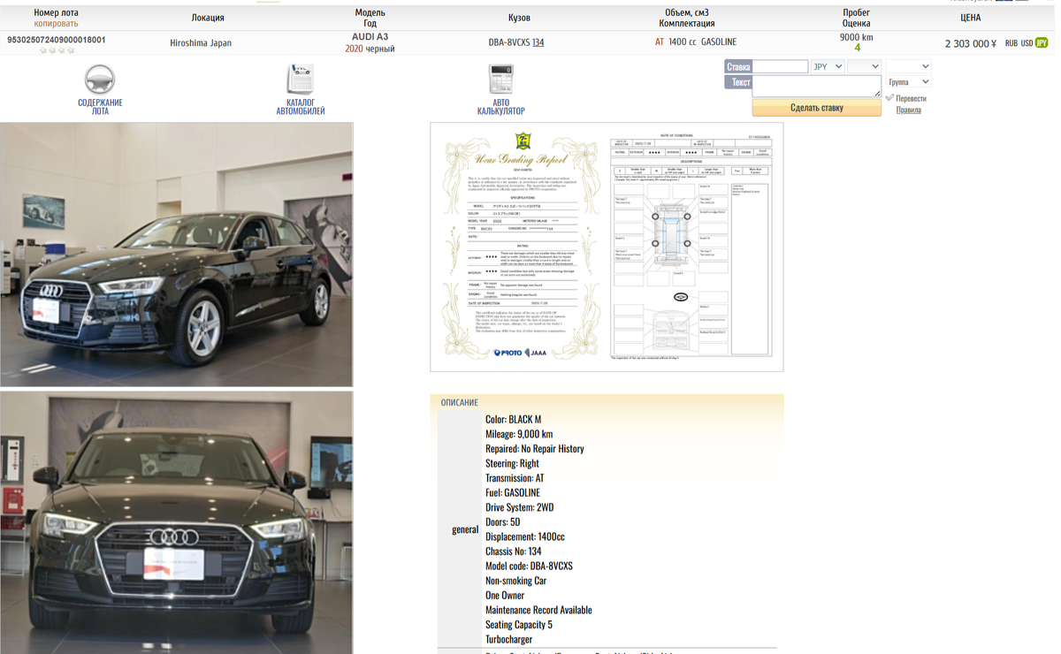Open the auto calculator icon

(x=501, y=80)
